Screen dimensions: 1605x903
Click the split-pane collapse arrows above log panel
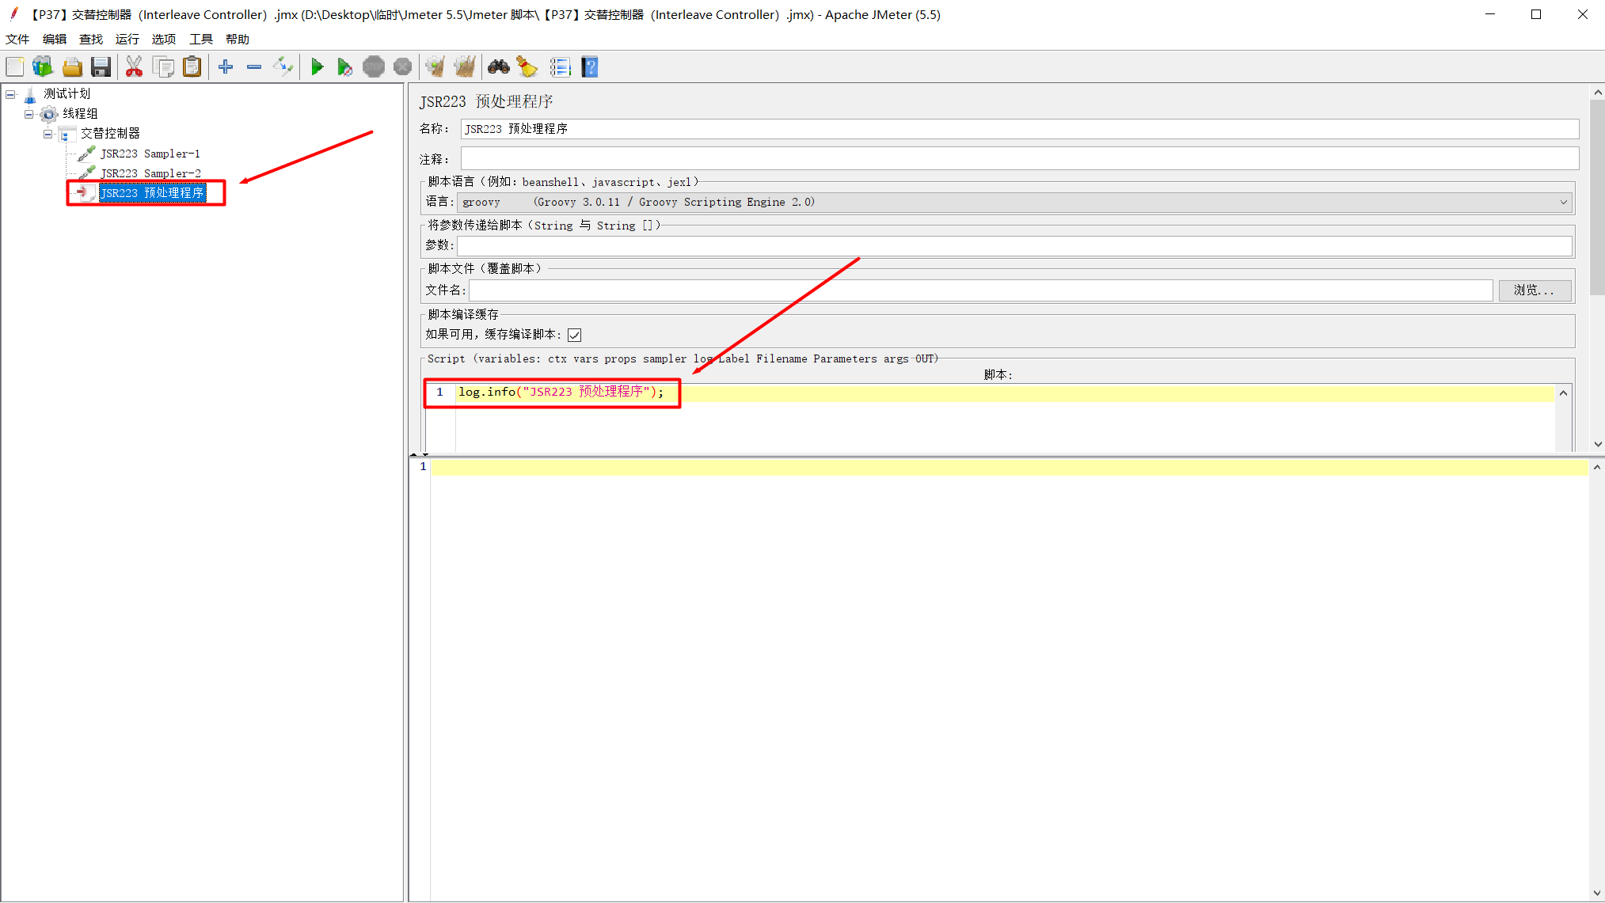419,455
